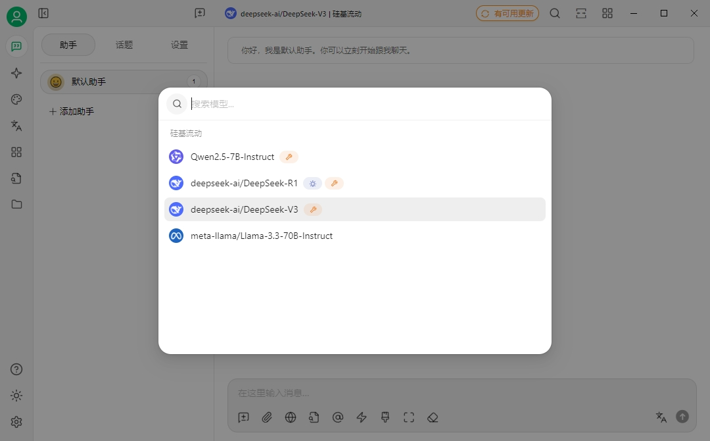Screen dimensions: 710x441
Task: Click the wrench tag on DeepSeek-V3
Action: pyautogui.click(x=313, y=209)
